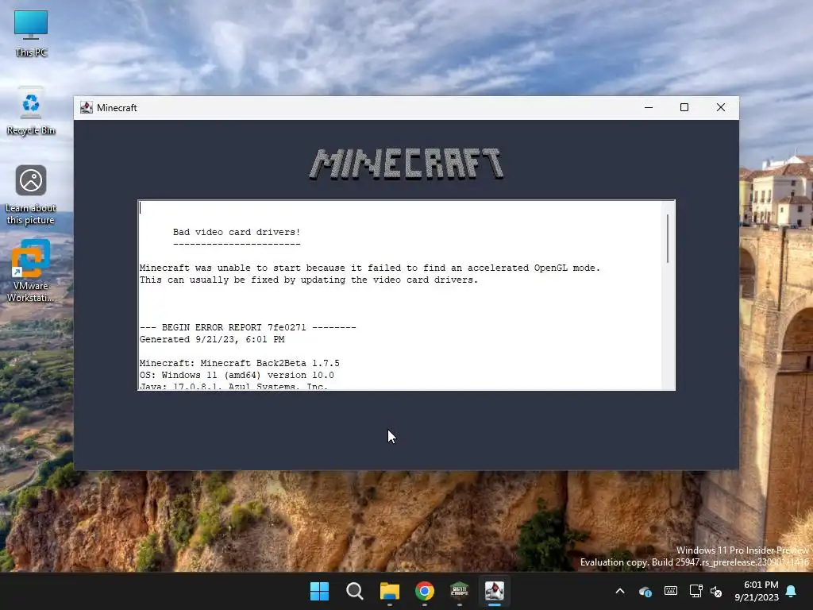Click the line 'This can usually be fixed'

click(309, 280)
